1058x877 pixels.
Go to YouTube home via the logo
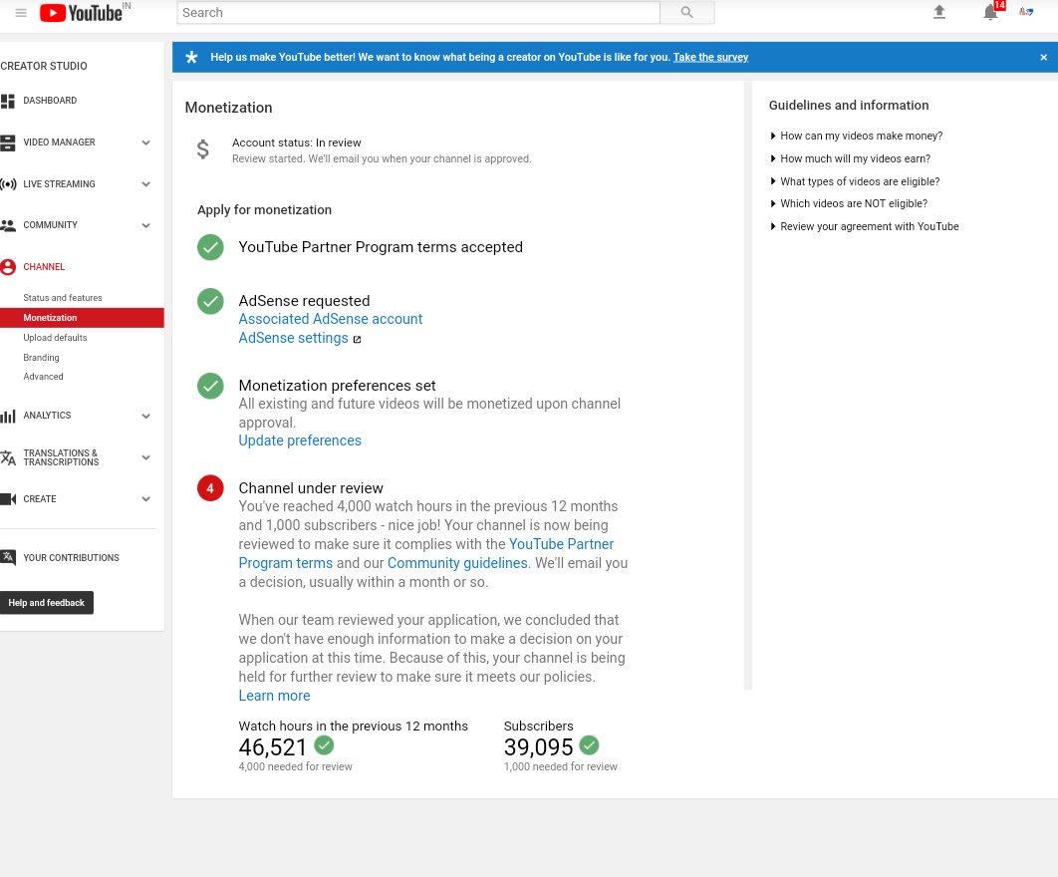tap(81, 13)
